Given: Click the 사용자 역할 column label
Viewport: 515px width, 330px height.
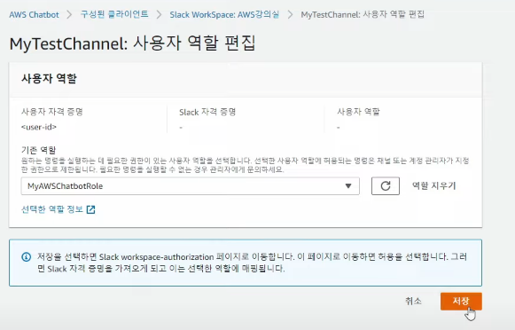Looking at the screenshot, I should 358,112.
